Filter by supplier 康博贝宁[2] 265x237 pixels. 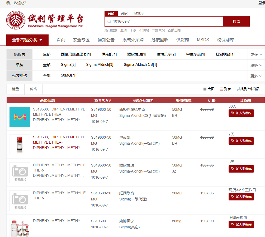166,54
